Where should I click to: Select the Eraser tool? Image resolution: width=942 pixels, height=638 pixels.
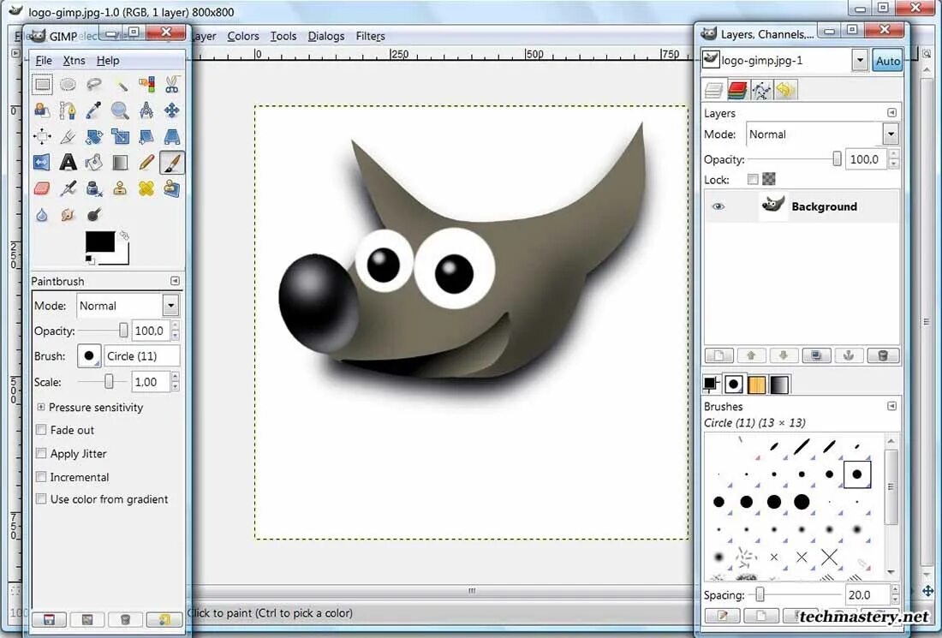(42, 188)
